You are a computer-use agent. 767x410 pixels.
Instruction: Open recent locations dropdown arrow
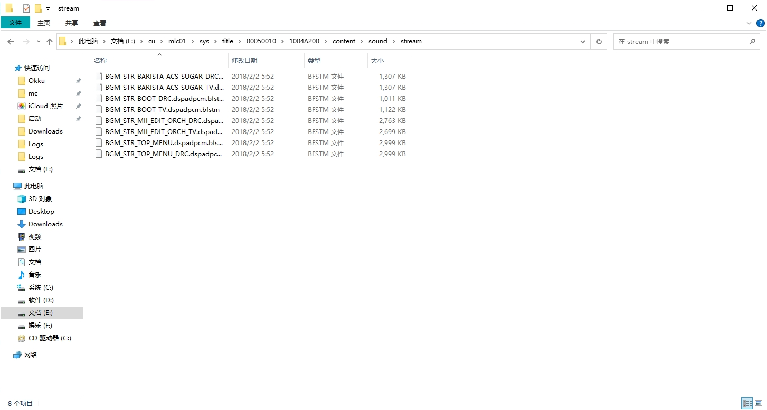click(39, 41)
